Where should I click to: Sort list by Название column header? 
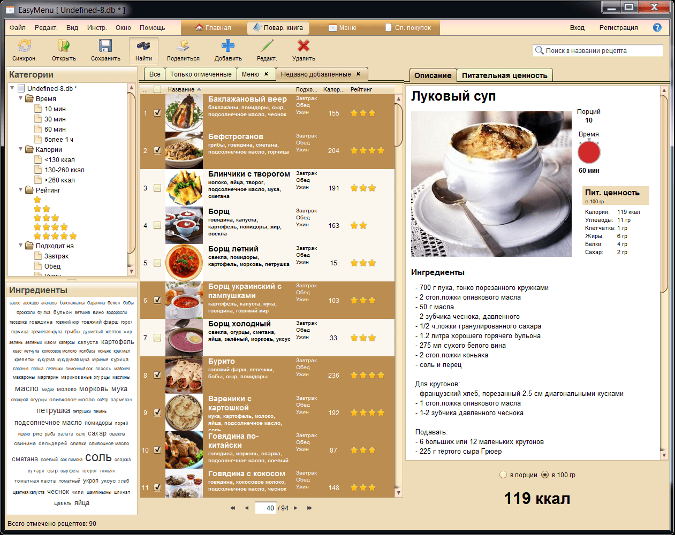[181, 89]
